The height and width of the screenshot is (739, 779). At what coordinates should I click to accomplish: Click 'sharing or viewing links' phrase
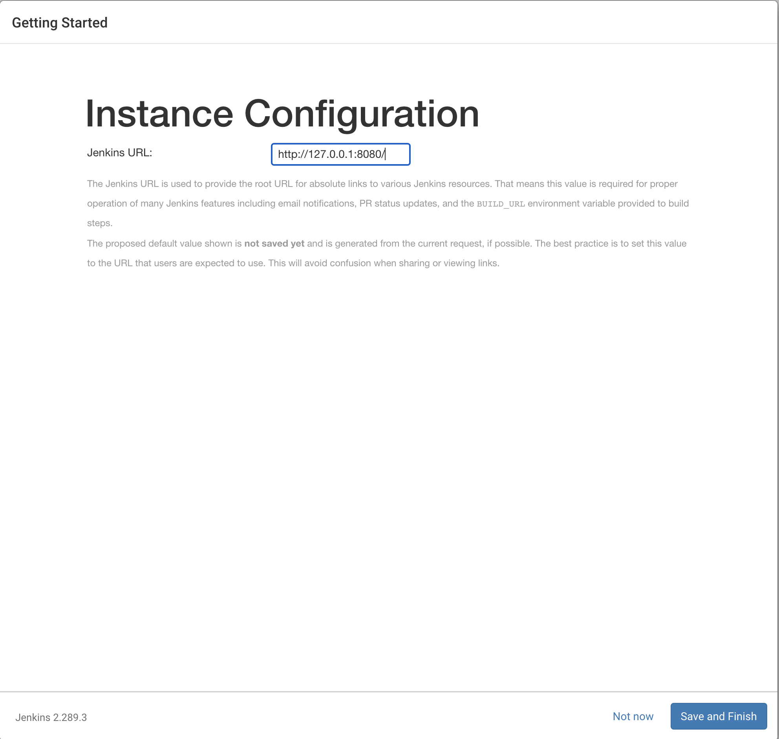[x=448, y=263]
